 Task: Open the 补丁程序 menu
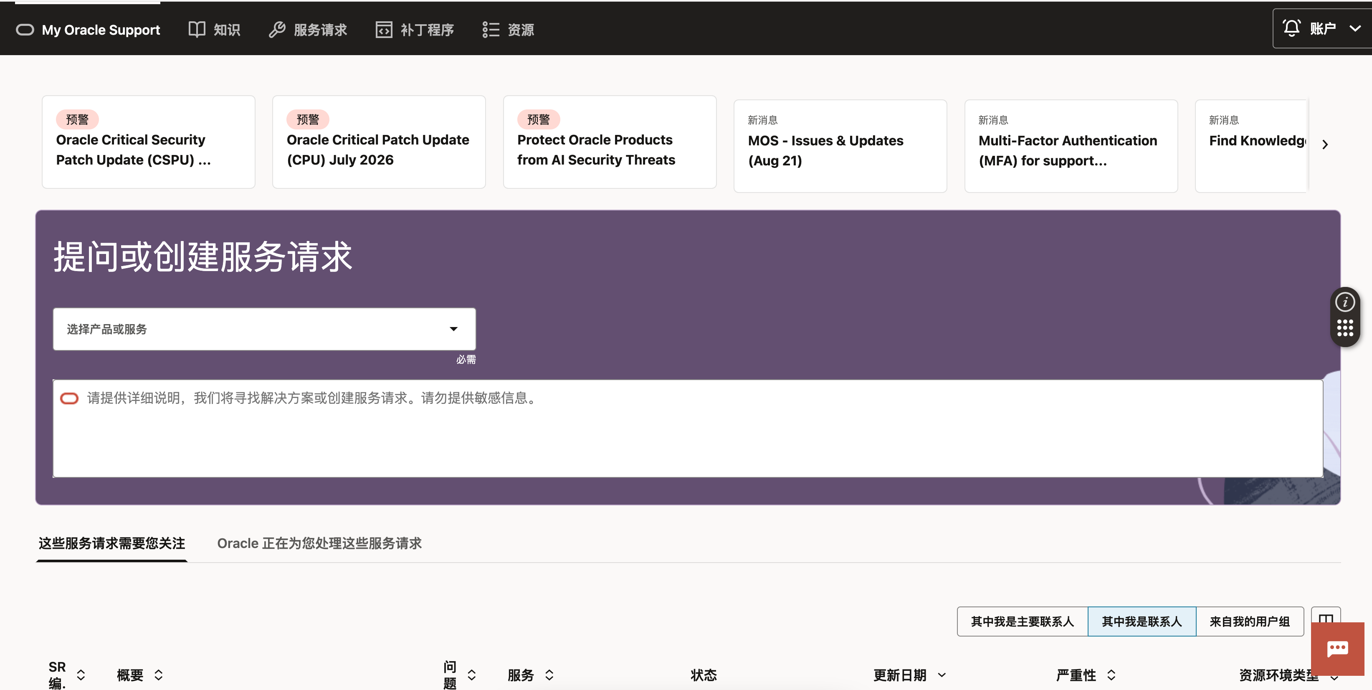[415, 30]
